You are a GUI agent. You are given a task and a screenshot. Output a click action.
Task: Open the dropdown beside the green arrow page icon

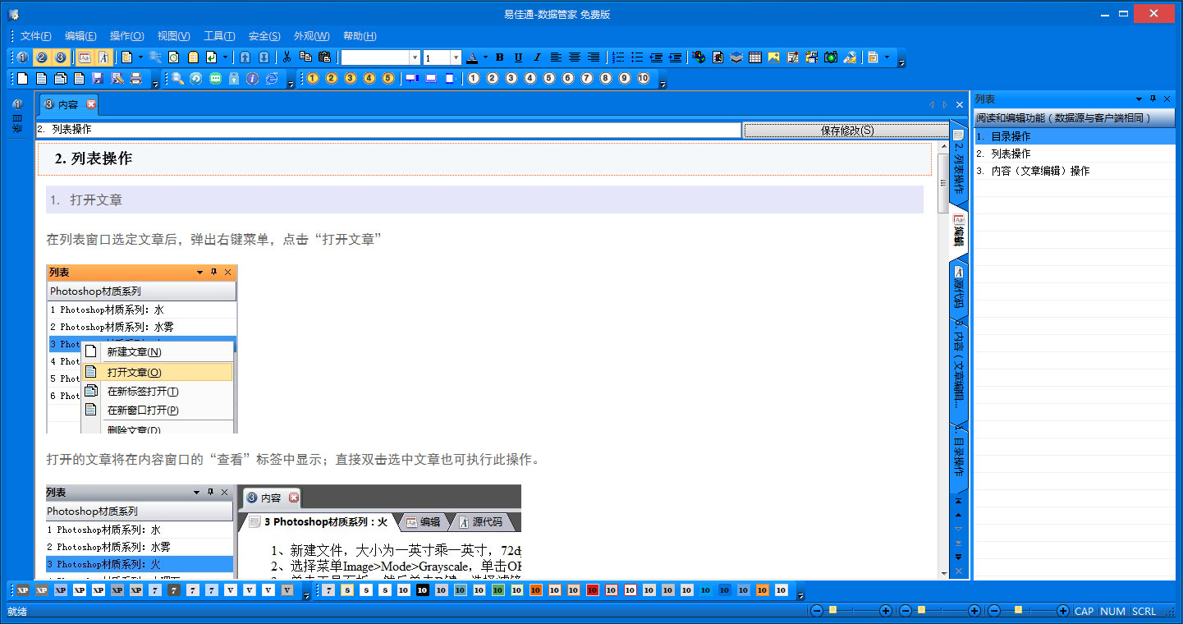[x=225, y=57]
